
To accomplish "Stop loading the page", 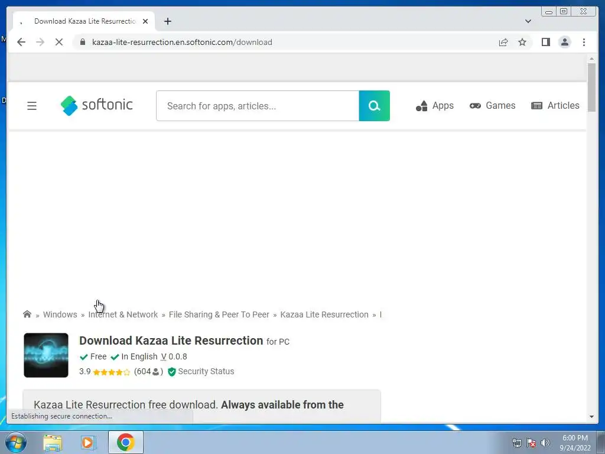I will pyautogui.click(x=59, y=42).
